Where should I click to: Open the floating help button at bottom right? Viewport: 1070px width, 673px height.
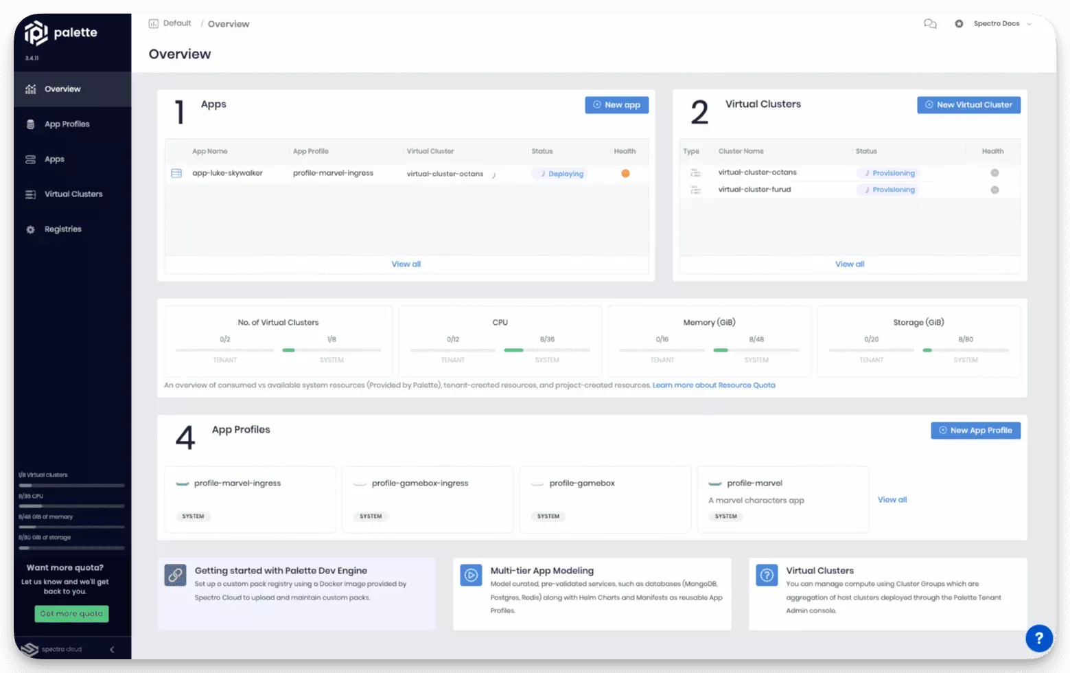pyautogui.click(x=1039, y=638)
